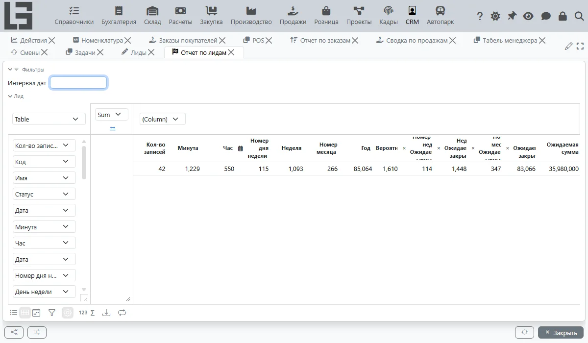The width and height of the screenshot is (588, 343).
Task: Click the pencil edit icon
Action: click(x=568, y=46)
